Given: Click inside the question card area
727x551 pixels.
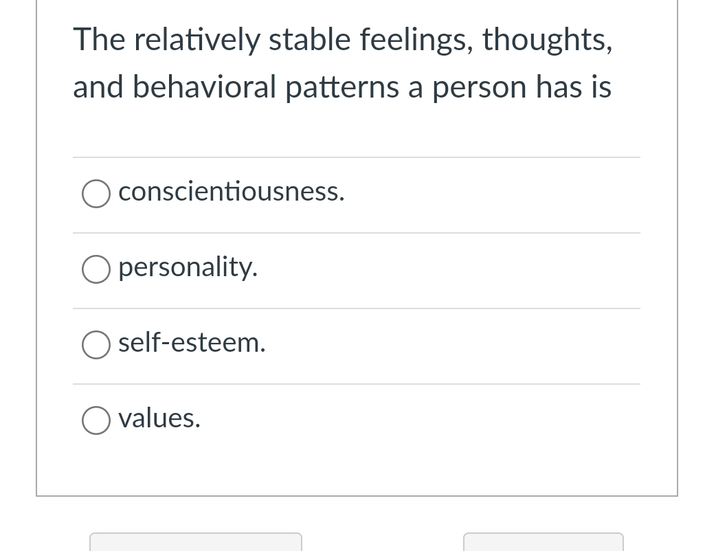Looking at the screenshot, I should 356,247.
